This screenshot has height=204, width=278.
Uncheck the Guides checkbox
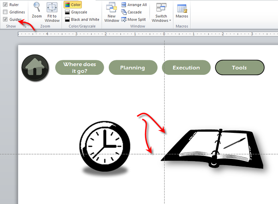(x=5, y=20)
